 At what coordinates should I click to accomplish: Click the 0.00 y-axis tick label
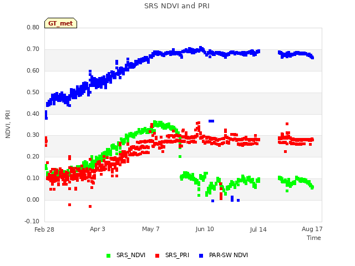click(33, 199)
